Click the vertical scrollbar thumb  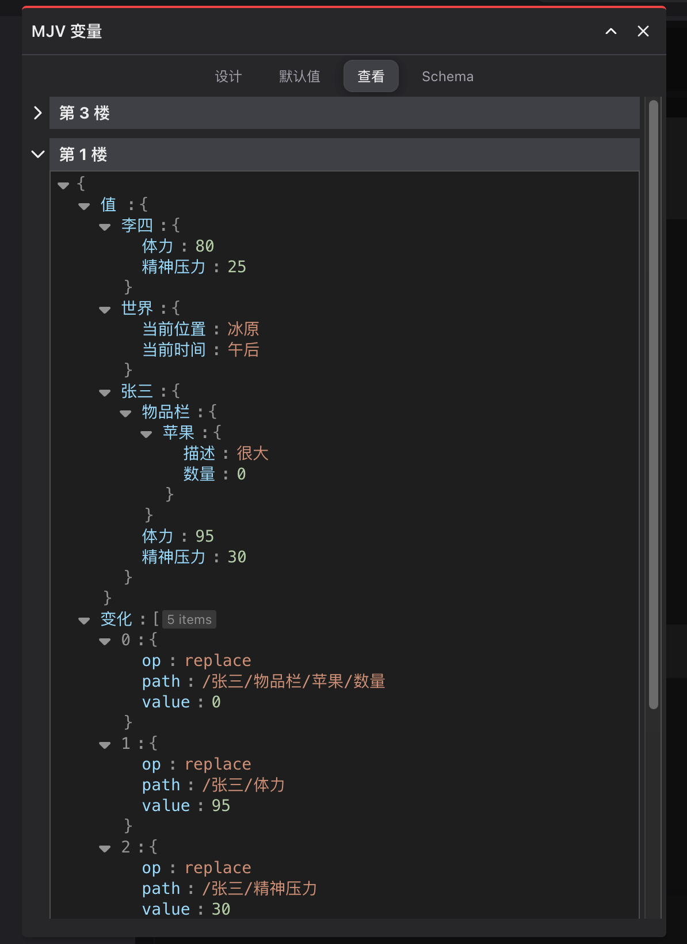pyautogui.click(x=653, y=403)
